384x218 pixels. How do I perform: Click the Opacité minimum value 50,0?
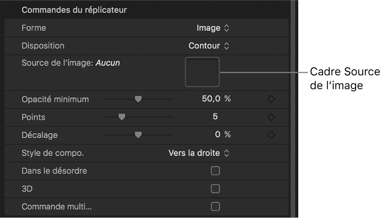tap(211, 99)
